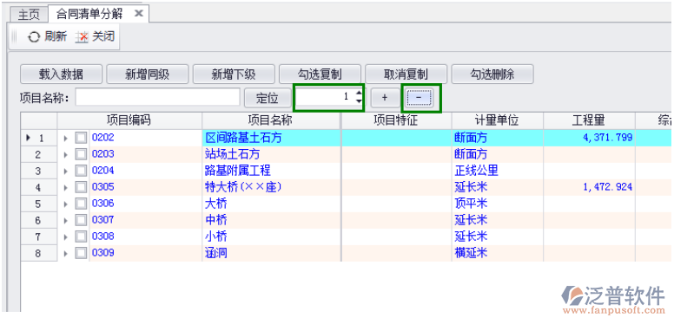Close the 合同清单分解 tab with X
This screenshot has width=674, height=324.
click(138, 13)
